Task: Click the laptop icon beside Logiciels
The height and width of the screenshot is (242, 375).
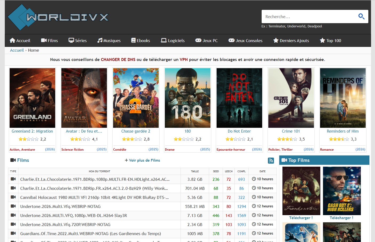Action: (x=164, y=40)
